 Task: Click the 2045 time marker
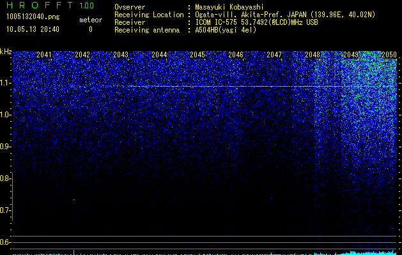[197, 55]
